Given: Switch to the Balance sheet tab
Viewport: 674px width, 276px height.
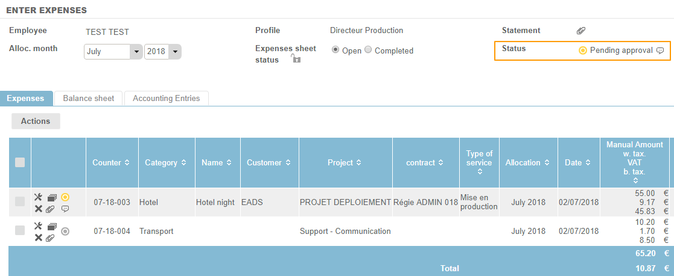Looking at the screenshot, I should click(88, 98).
